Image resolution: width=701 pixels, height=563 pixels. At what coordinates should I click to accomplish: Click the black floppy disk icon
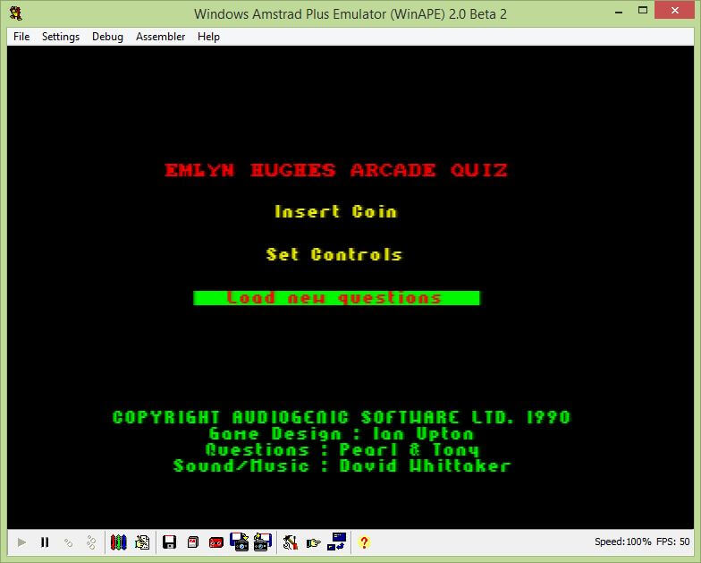169,542
